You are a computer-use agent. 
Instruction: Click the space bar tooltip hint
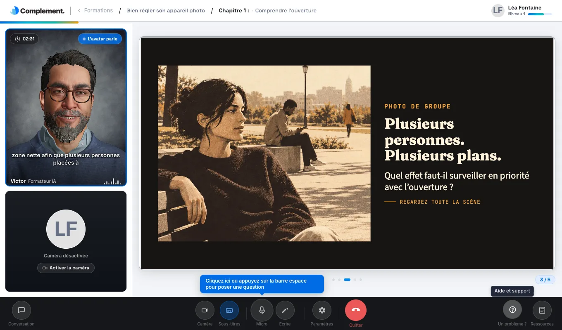[x=262, y=284]
